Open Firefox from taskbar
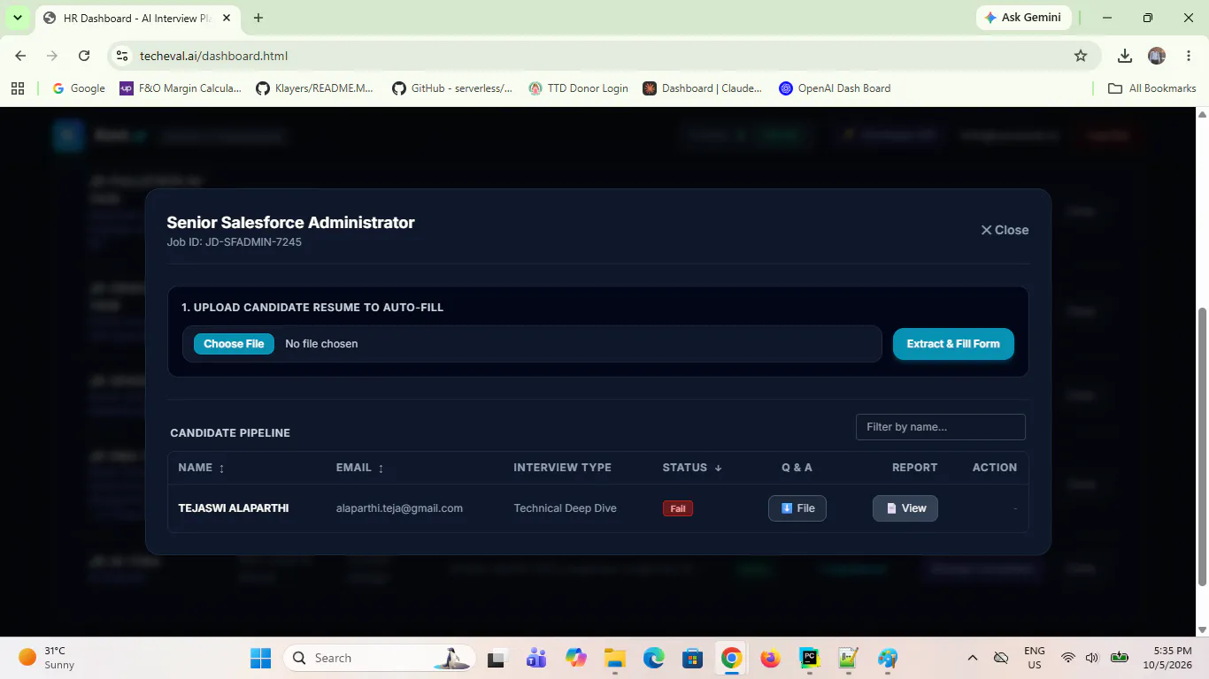Viewport: 1209px width, 679px height. [x=770, y=658]
